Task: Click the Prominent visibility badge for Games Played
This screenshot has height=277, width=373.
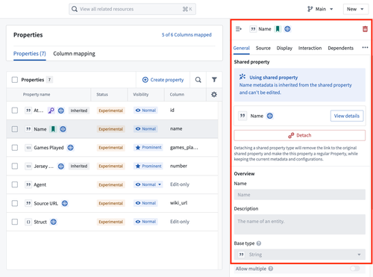Action: 148,147
